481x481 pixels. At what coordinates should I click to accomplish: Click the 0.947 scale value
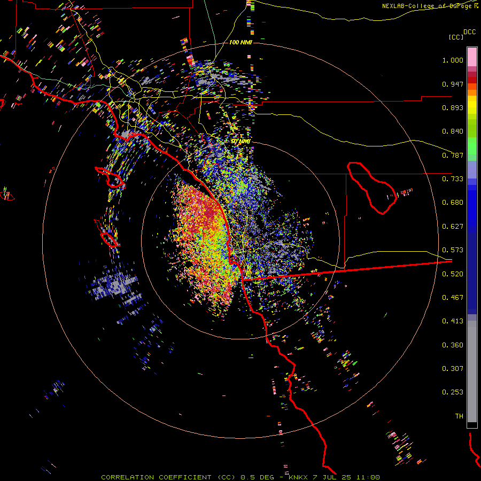click(453, 84)
